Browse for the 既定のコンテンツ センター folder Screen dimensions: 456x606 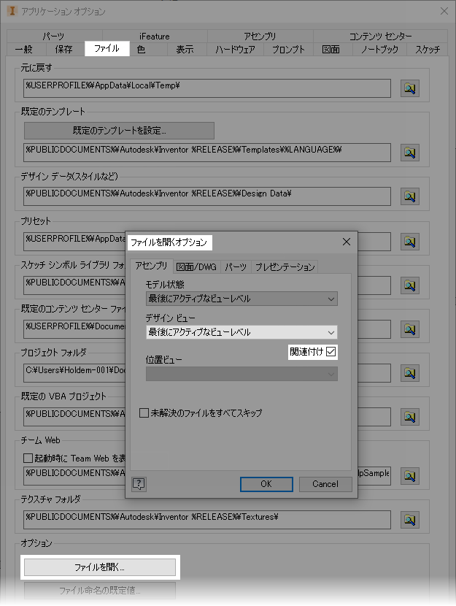[409, 329]
